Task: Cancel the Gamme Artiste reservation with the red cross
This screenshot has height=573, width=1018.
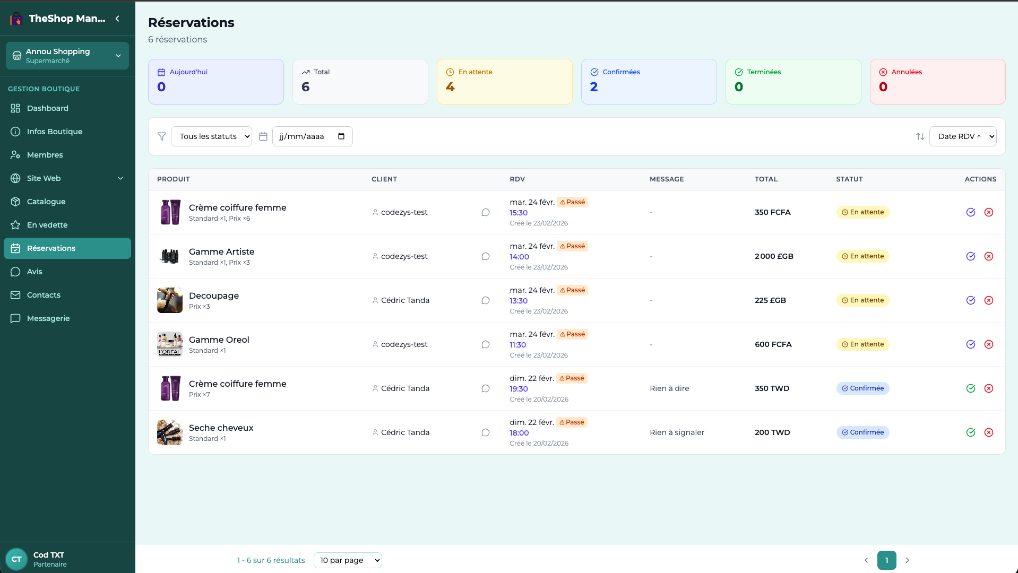Action: point(989,256)
